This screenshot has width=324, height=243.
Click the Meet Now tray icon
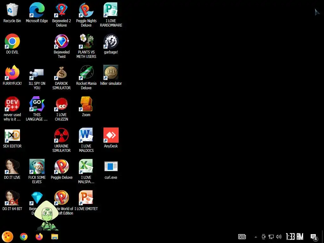pyautogui.click(x=264, y=237)
